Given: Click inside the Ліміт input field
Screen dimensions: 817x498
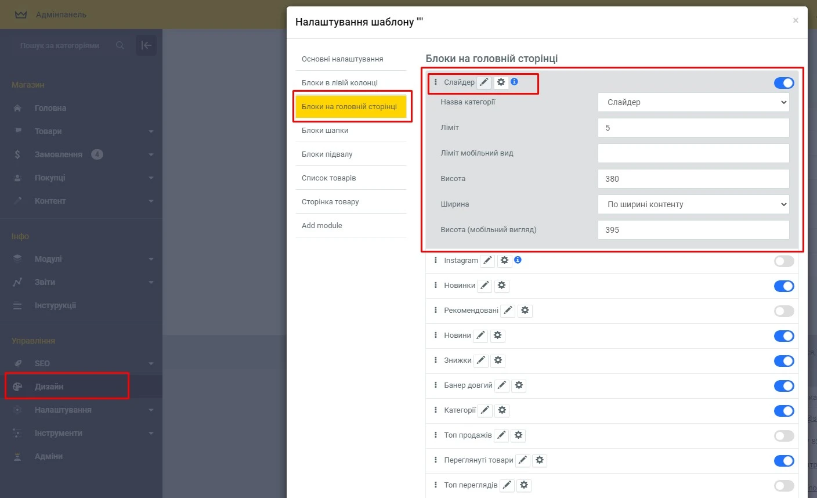Looking at the screenshot, I should pos(693,127).
